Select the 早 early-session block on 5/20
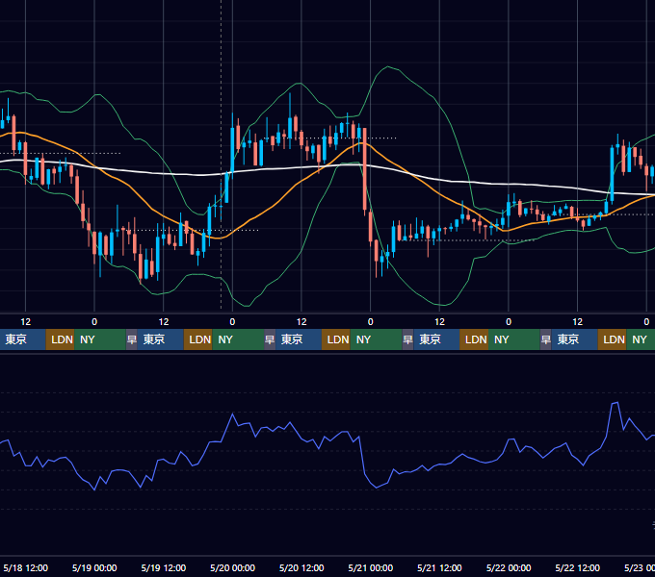 point(270,339)
